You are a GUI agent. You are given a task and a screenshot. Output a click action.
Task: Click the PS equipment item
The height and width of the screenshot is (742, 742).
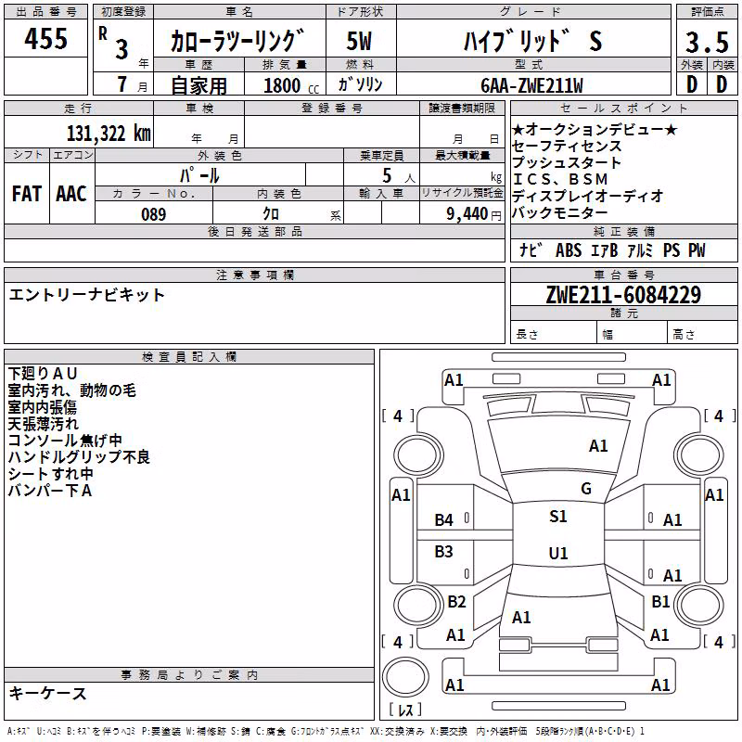coord(671,249)
